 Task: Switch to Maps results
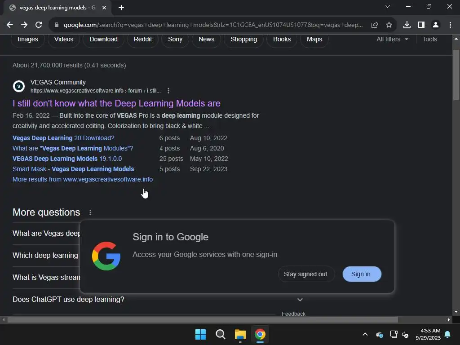pyautogui.click(x=314, y=40)
